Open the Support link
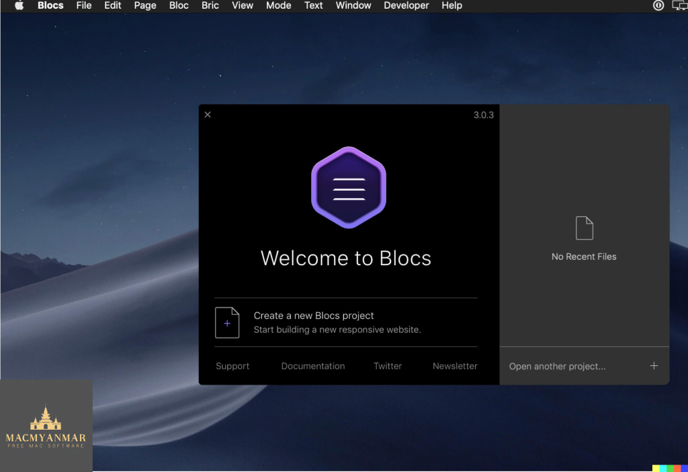 [x=232, y=367]
